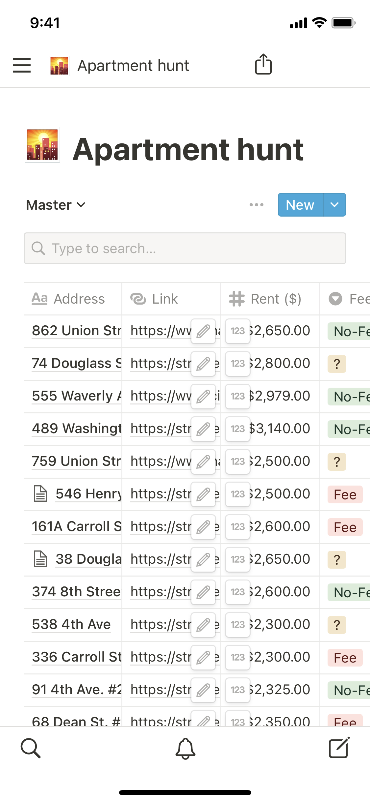
Task: Open the 538 4th Ave entry
Action: tap(71, 624)
